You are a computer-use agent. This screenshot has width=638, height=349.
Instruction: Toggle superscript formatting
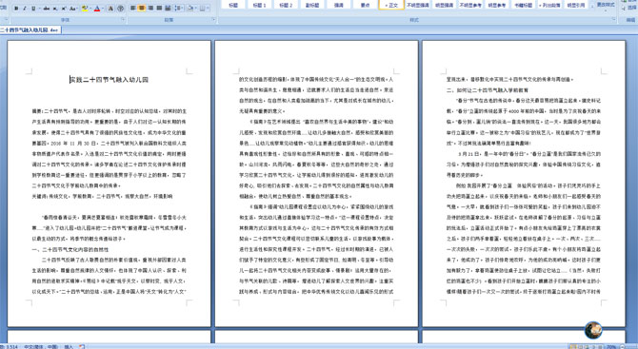coord(64,9)
